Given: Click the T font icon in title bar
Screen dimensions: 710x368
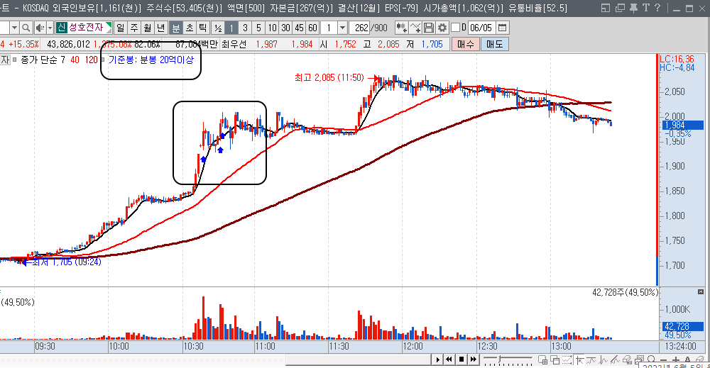Looking at the screenshot, I should [645, 8].
